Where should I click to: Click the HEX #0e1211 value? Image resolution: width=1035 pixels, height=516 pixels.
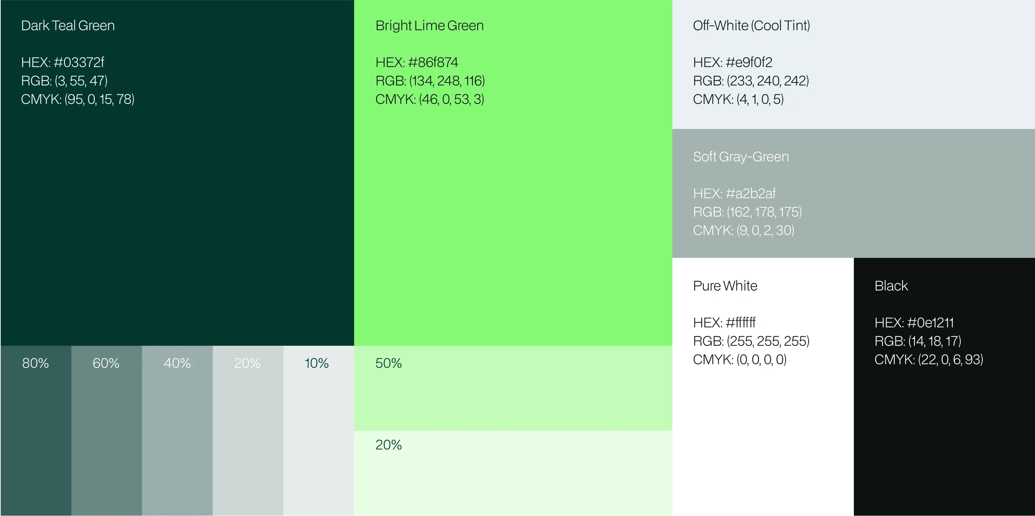(x=913, y=322)
